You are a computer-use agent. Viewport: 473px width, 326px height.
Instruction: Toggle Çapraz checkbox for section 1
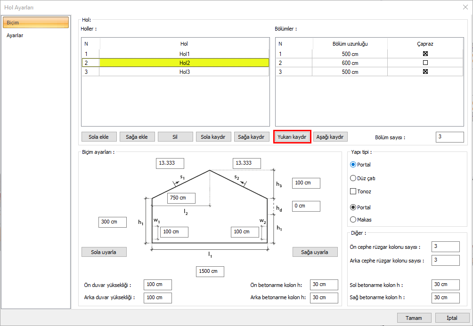point(425,54)
